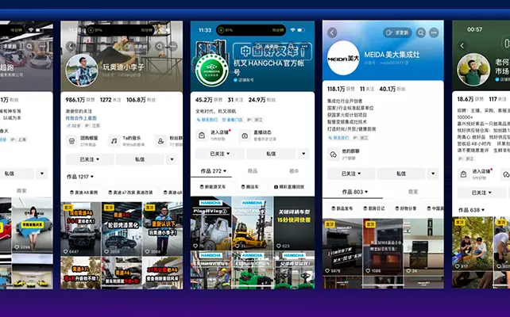
Task: Open 粉丝群 group icon on 玩奥迪小李子 profile
Action: coord(160,141)
